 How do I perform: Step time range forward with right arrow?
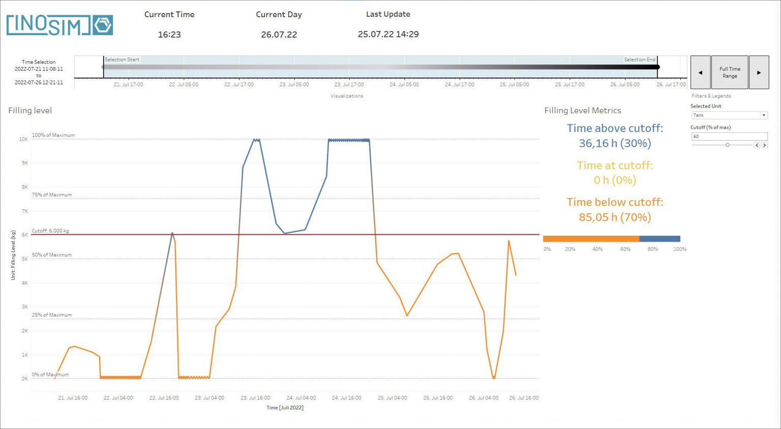click(759, 72)
